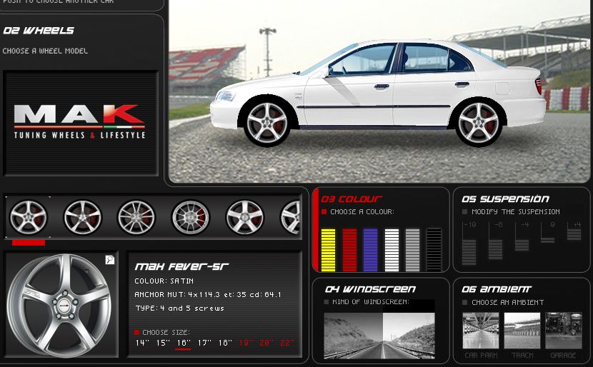Switch ambient to Garage
593x367 pixels.
pyautogui.click(x=564, y=330)
